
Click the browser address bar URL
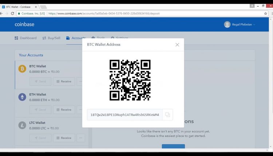click(104, 13)
